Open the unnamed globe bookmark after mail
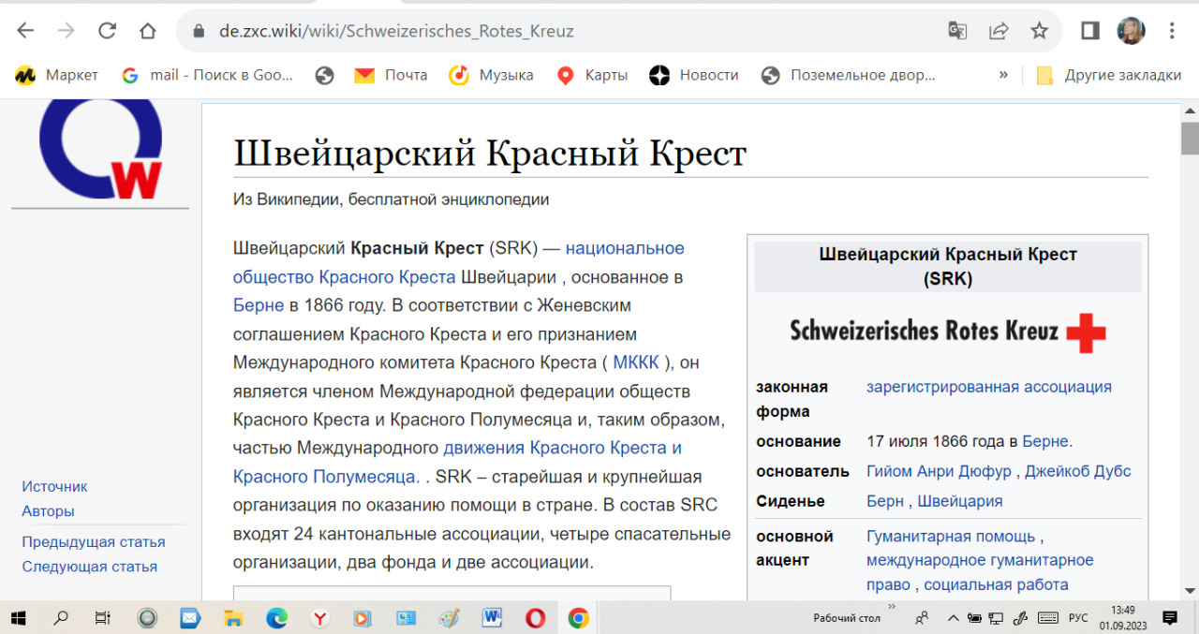1199x634 pixels. (x=325, y=76)
